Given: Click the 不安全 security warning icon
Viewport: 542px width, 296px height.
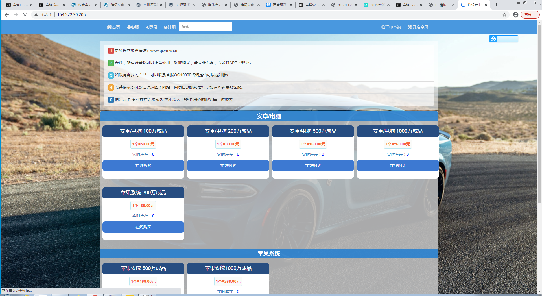Looking at the screenshot, I should point(36,15).
